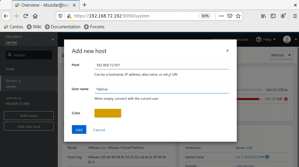299x167 pixels.
Task: Click the system time Jul 7, 2021 link
Action: coord(250,157)
